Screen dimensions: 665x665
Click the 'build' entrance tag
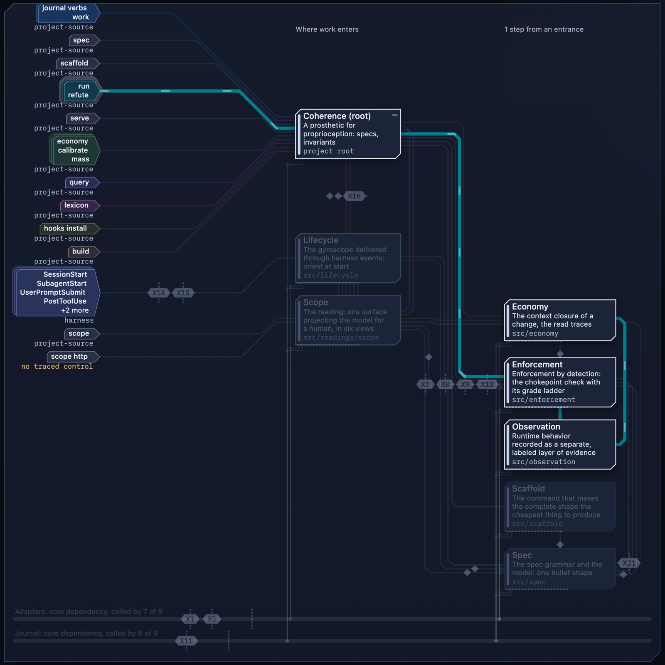84,251
